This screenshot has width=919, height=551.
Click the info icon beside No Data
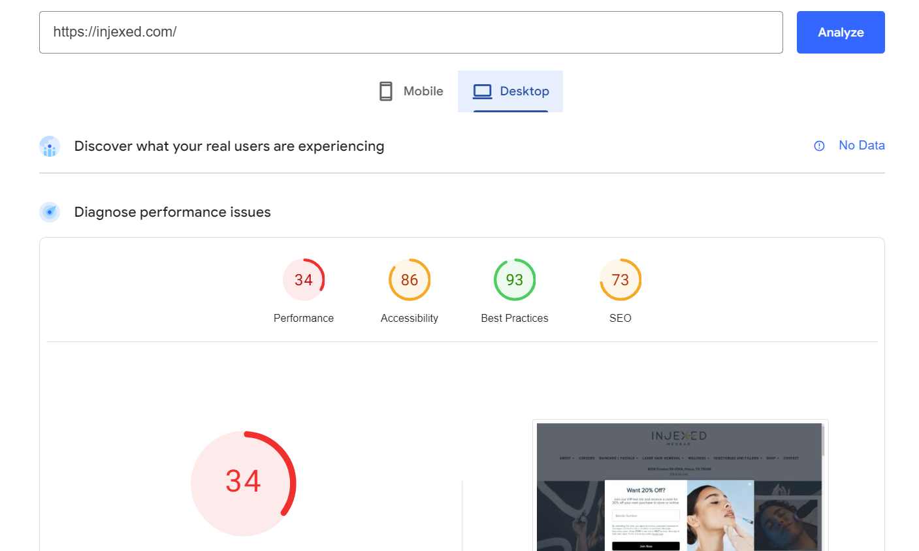pyautogui.click(x=819, y=146)
